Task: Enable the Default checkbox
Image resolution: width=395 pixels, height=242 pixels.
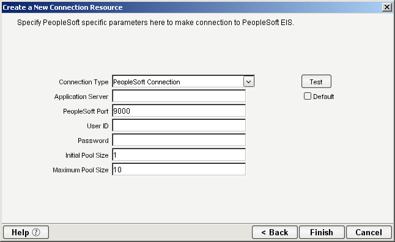Action: [x=308, y=96]
